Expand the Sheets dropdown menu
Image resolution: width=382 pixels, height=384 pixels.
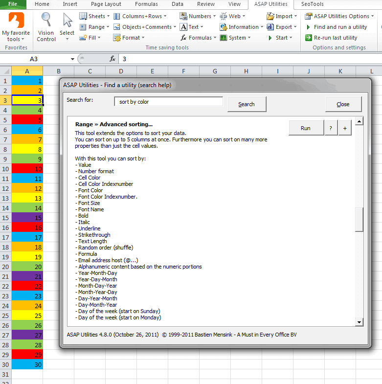click(108, 16)
